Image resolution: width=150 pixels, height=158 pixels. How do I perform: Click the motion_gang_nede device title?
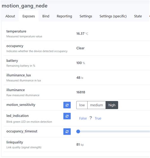pyautogui.click(x=25, y=6)
